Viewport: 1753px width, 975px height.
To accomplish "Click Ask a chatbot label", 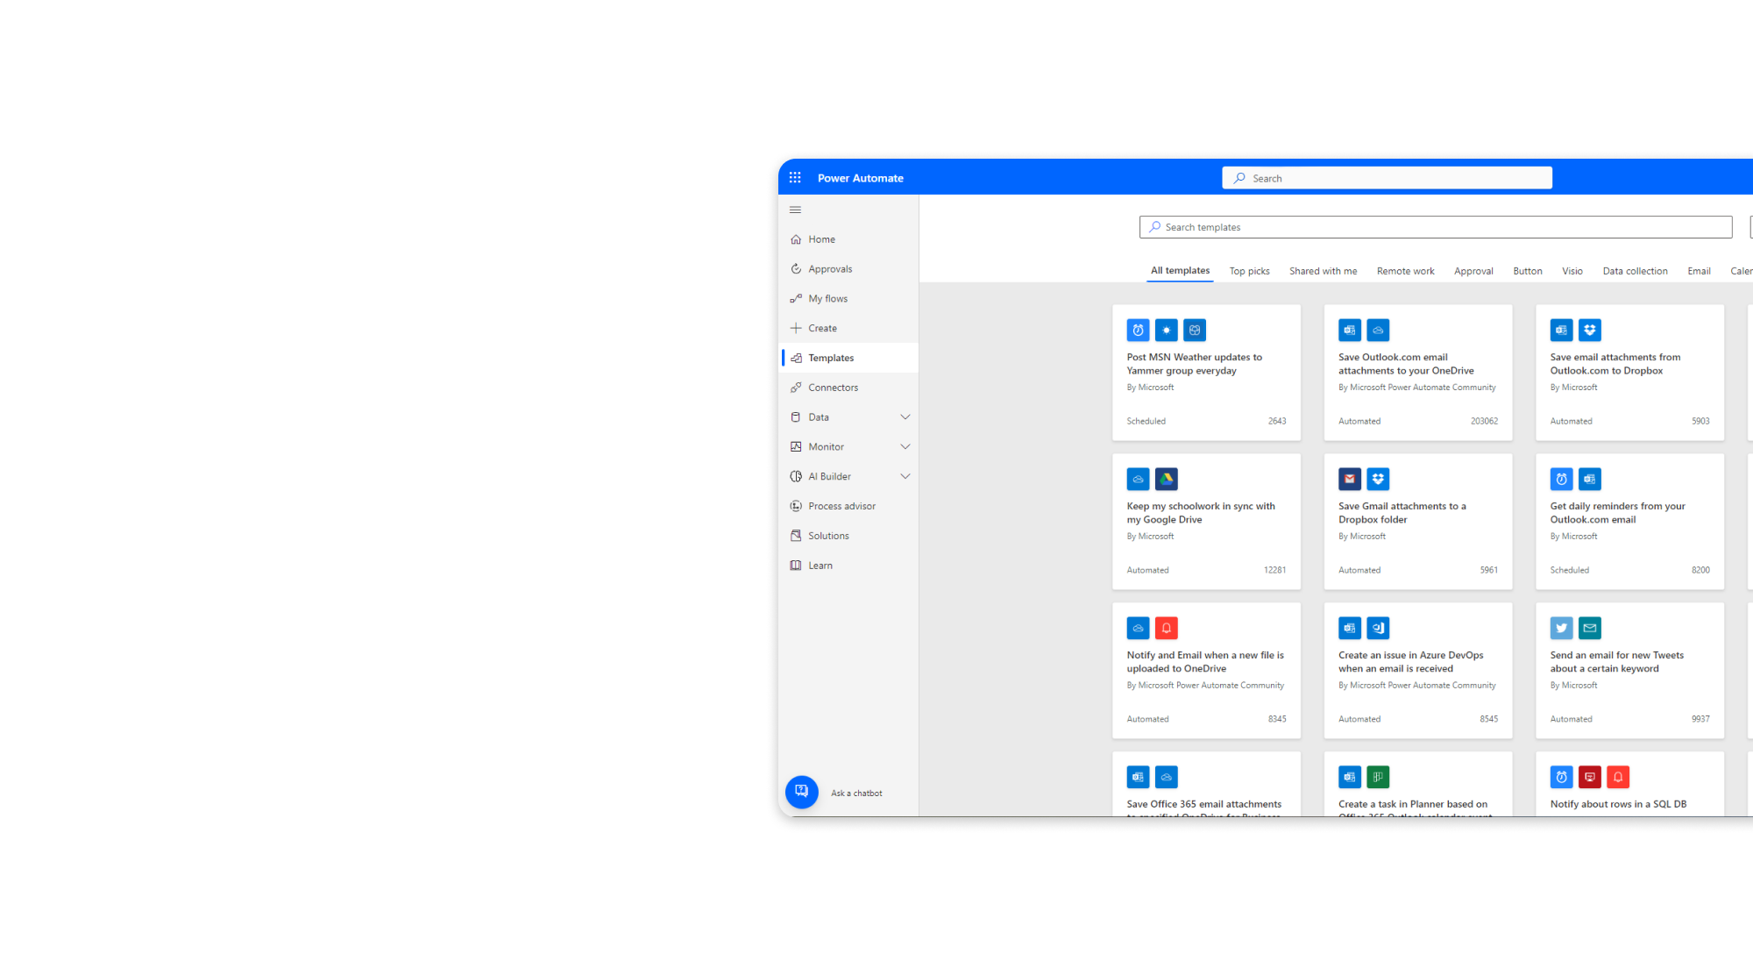I will point(856,793).
